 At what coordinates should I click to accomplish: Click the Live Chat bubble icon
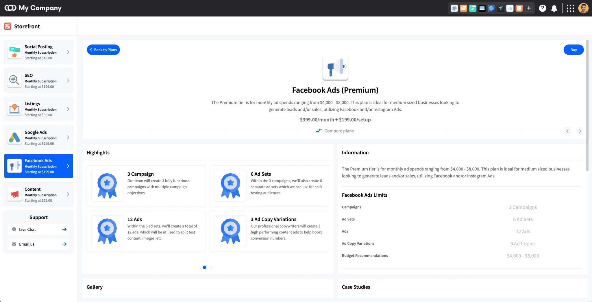pos(14,229)
